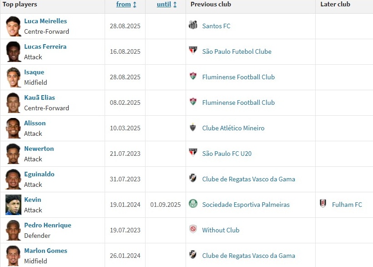Image resolution: width=373 pixels, height=267 pixels.
Task: Open São Paulo FC U20 club link
Action: click(227, 154)
